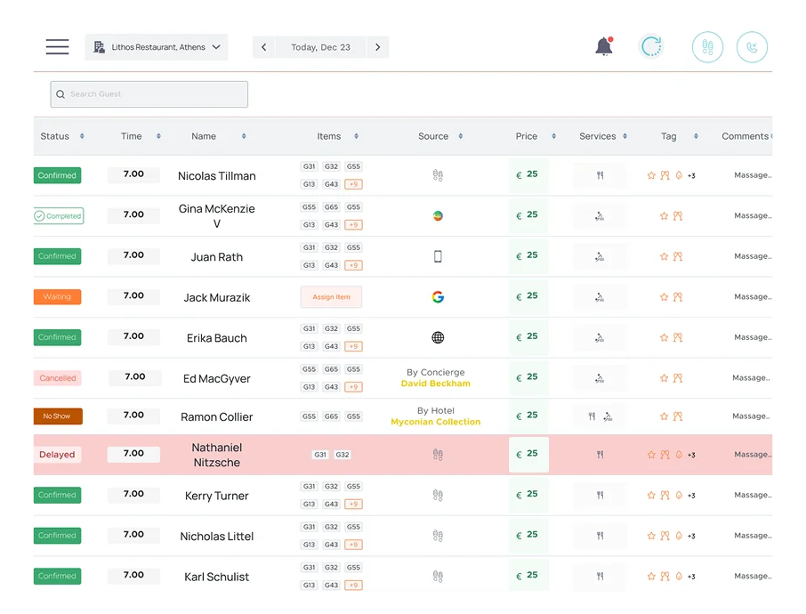Open Massage.. comment for Juan Rath
Viewport: 806px width, 614px height.
753,256
